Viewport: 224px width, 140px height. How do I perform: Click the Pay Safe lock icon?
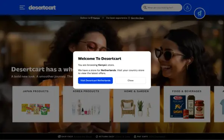[x=135, y=137]
